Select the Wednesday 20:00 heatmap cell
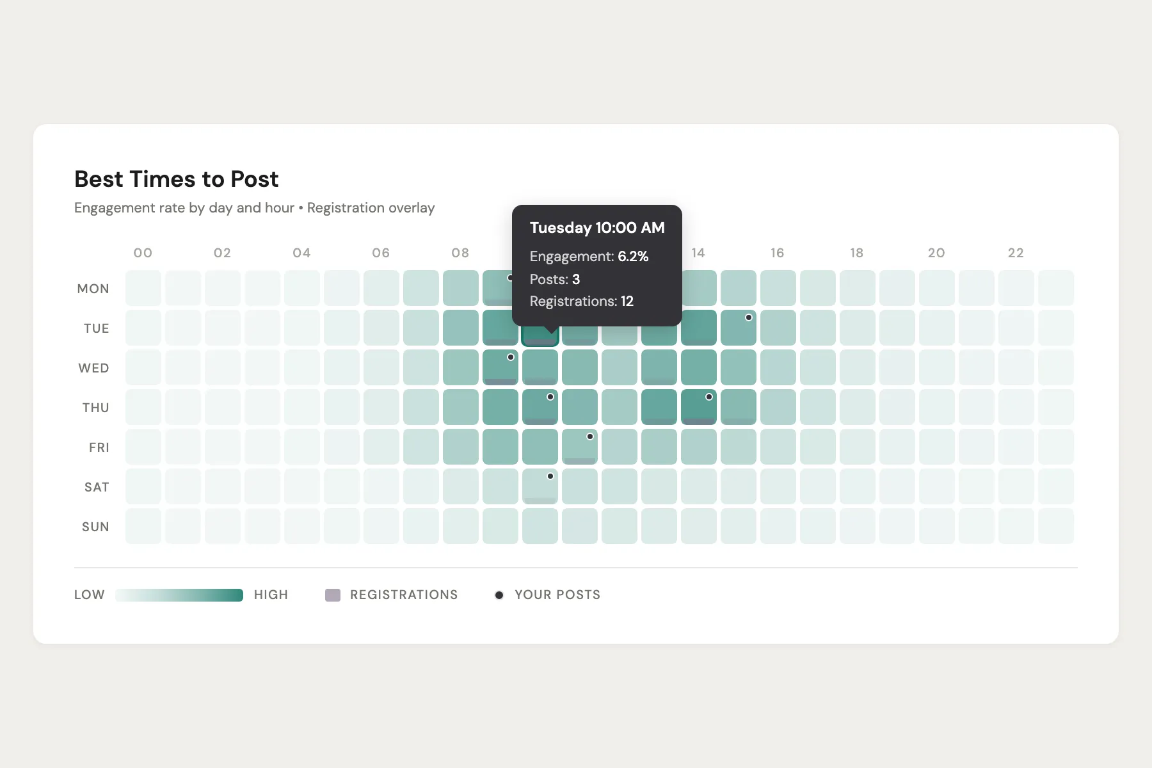 937,367
